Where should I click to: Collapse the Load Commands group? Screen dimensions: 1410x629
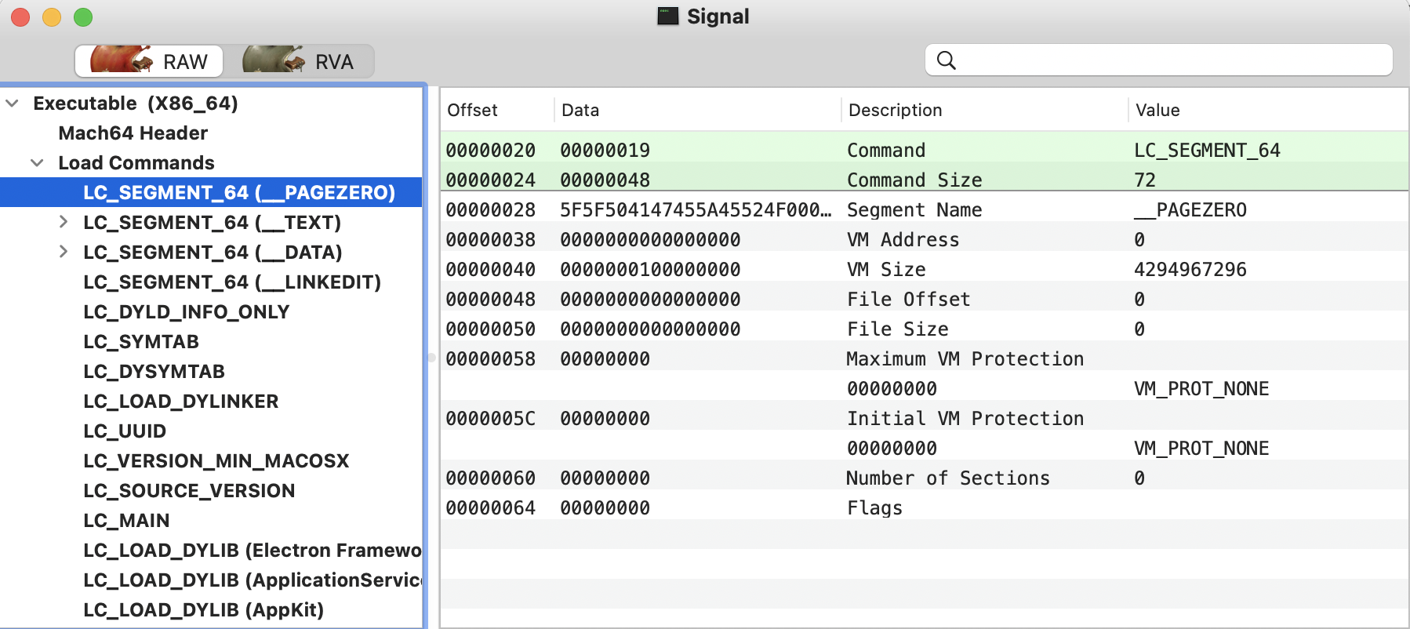coord(37,163)
